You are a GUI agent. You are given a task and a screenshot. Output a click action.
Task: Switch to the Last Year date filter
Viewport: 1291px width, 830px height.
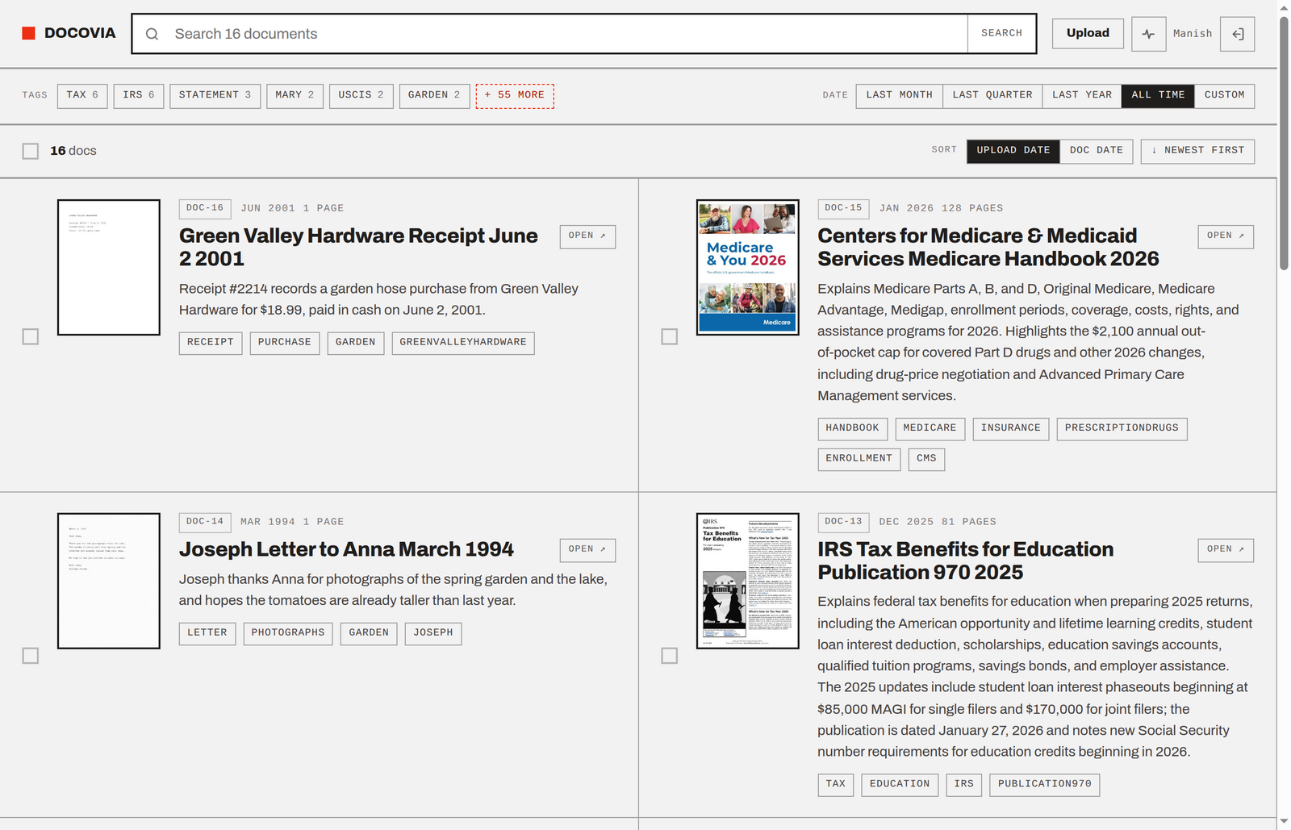[1082, 96]
